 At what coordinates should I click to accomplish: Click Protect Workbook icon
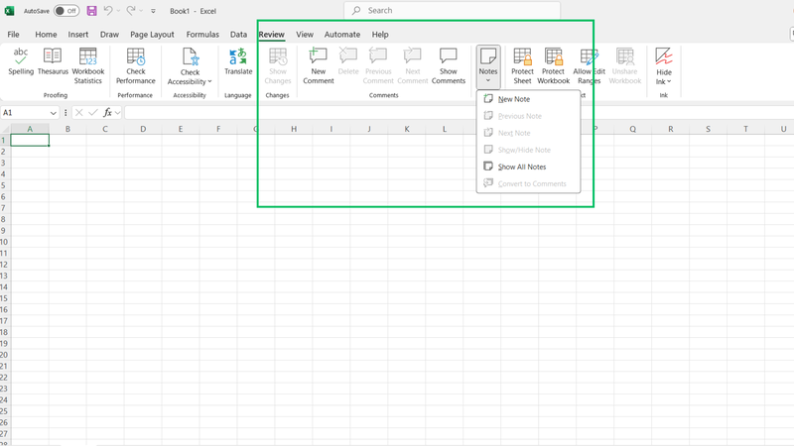554,56
